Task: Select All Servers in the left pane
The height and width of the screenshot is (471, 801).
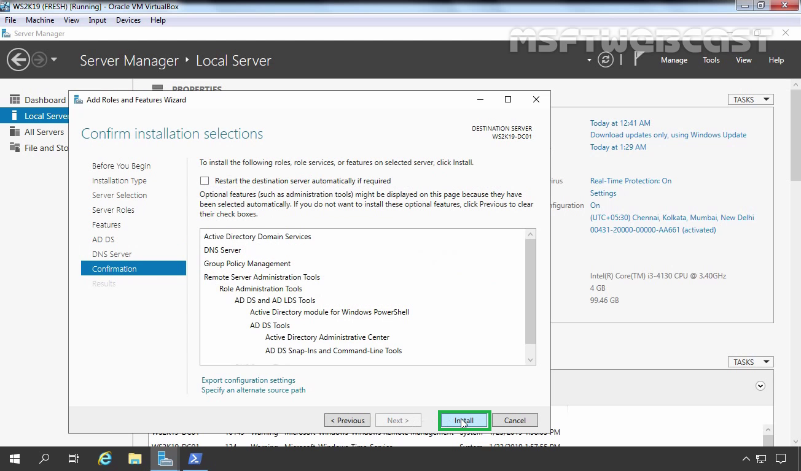Action: point(44,132)
